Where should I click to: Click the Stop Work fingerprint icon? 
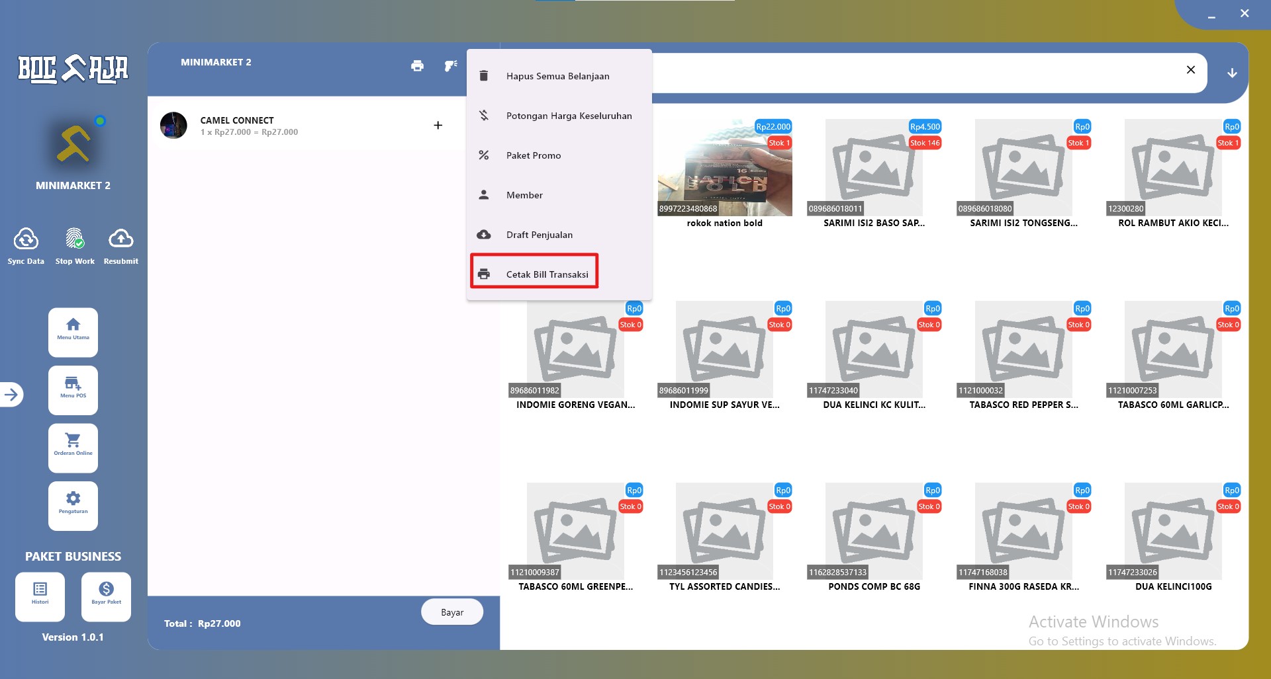coord(75,239)
